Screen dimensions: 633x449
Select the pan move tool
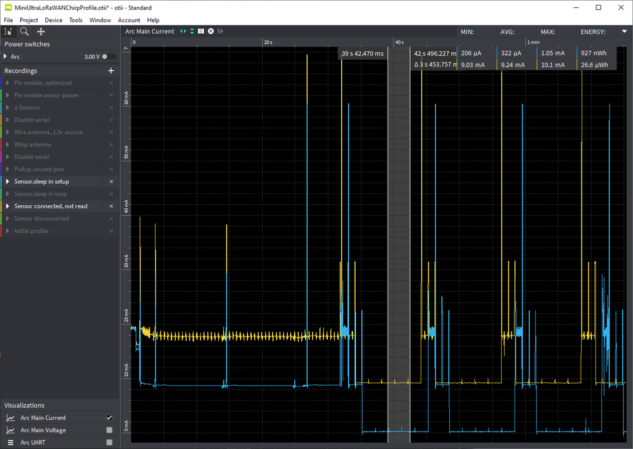[41, 31]
